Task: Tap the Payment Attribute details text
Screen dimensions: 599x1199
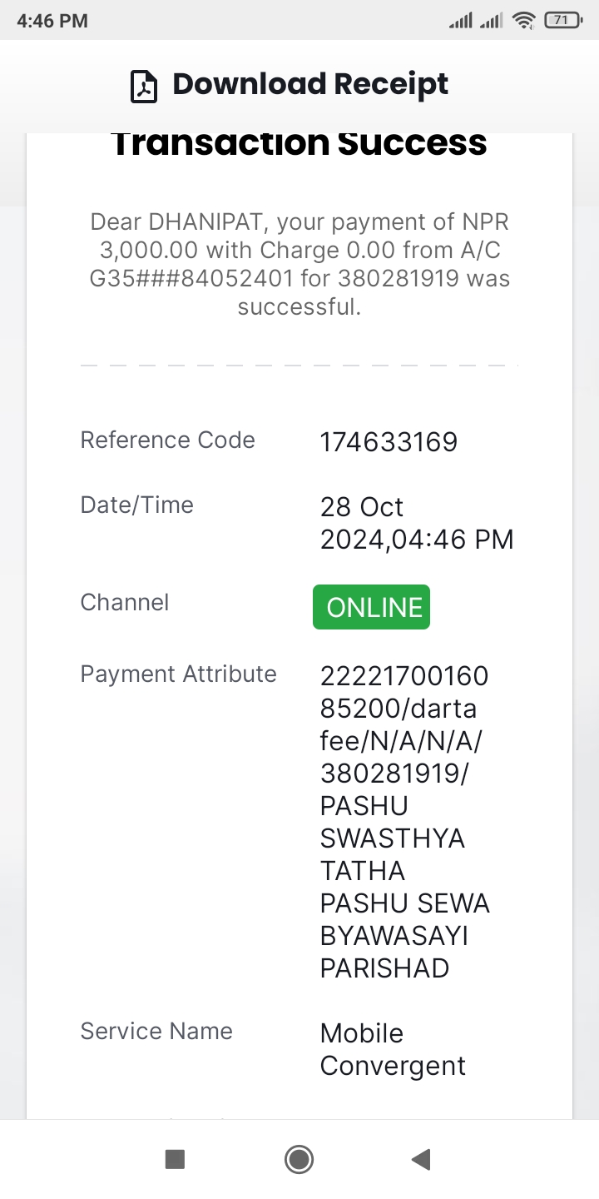Action: pos(405,822)
